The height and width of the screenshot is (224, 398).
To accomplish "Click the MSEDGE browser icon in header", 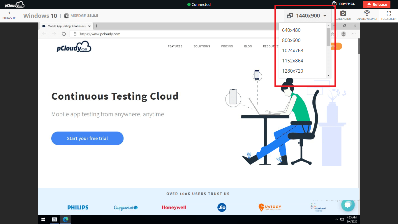I will [66, 16].
